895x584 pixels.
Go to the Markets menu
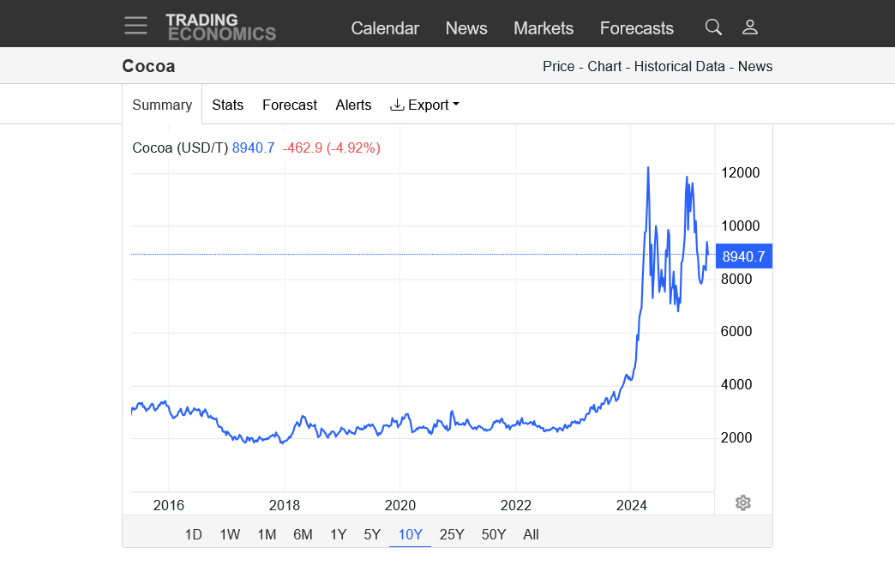pyautogui.click(x=543, y=28)
